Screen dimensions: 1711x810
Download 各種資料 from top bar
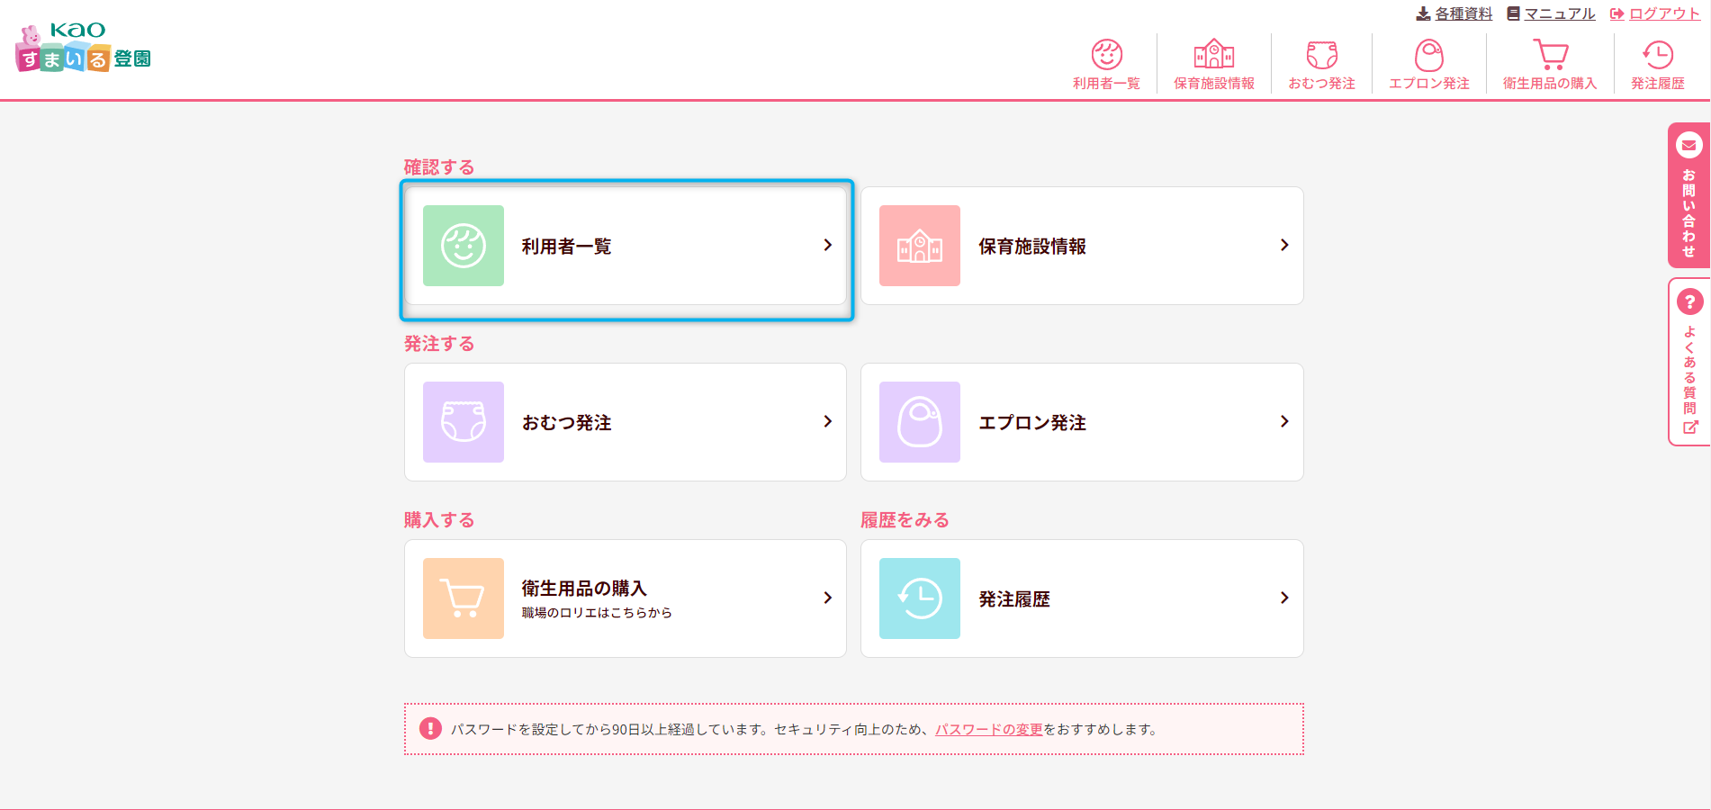click(x=1454, y=13)
